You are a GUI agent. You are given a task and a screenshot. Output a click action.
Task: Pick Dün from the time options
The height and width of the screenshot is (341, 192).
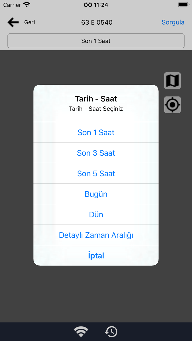pyautogui.click(x=96, y=214)
